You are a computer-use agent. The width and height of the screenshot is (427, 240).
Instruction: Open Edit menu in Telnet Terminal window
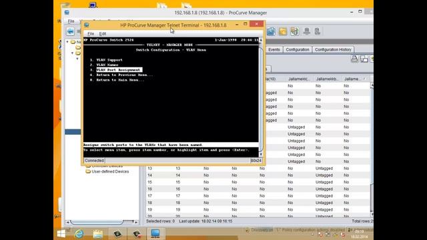(x=102, y=34)
